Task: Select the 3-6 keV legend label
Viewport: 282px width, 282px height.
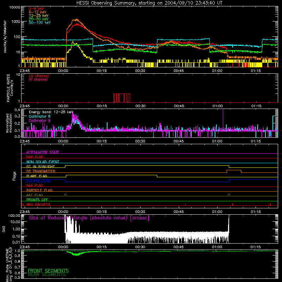Action: 37,8
